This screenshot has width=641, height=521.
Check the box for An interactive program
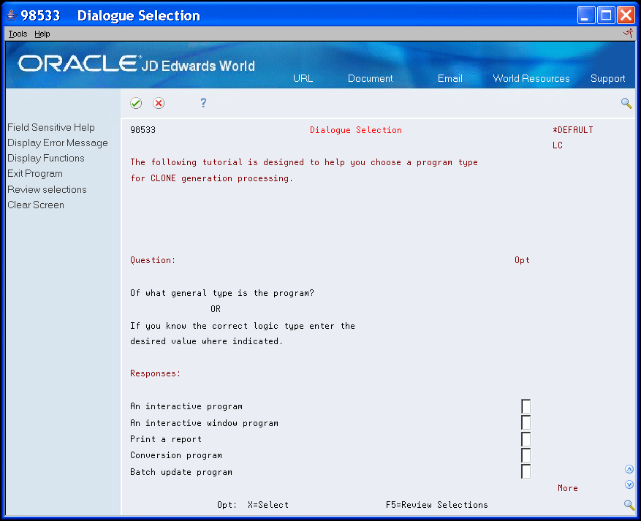(x=526, y=406)
